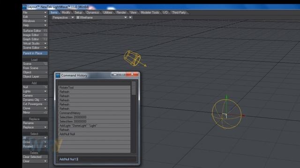Click the command input field with AddNull text
Screen dimensions: 300x168
point(97,159)
